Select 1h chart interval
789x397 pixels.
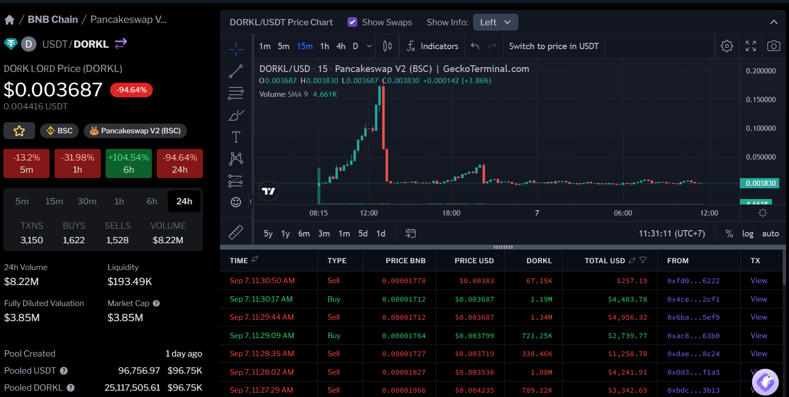click(325, 46)
